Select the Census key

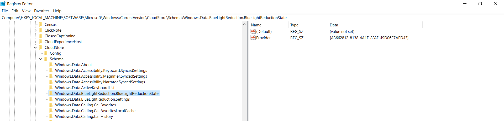tap(50, 25)
